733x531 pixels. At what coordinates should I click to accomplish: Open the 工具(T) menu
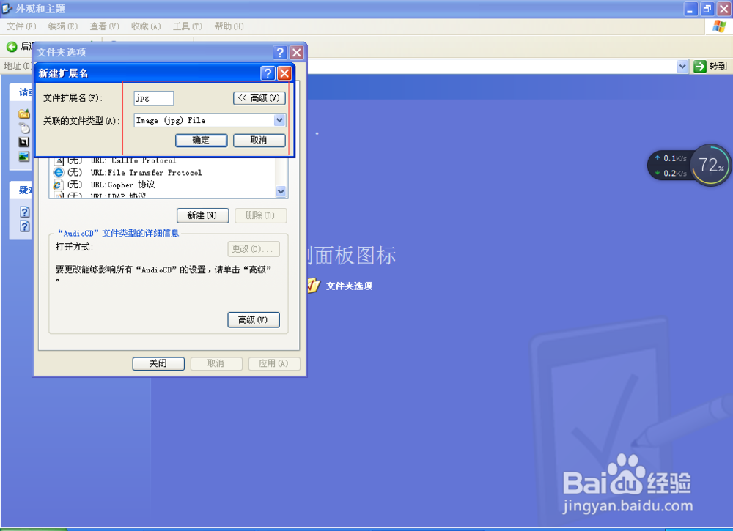[188, 26]
